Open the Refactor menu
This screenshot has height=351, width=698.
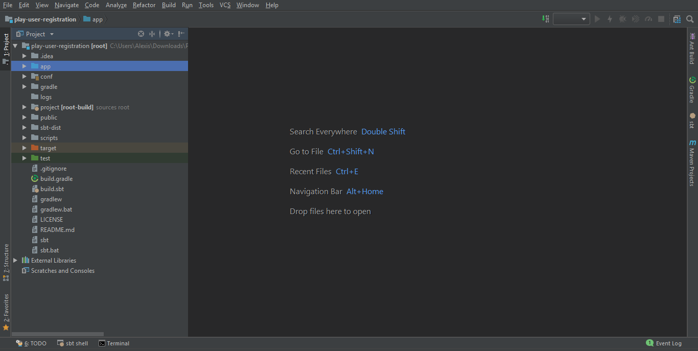[x=144, y=5]
